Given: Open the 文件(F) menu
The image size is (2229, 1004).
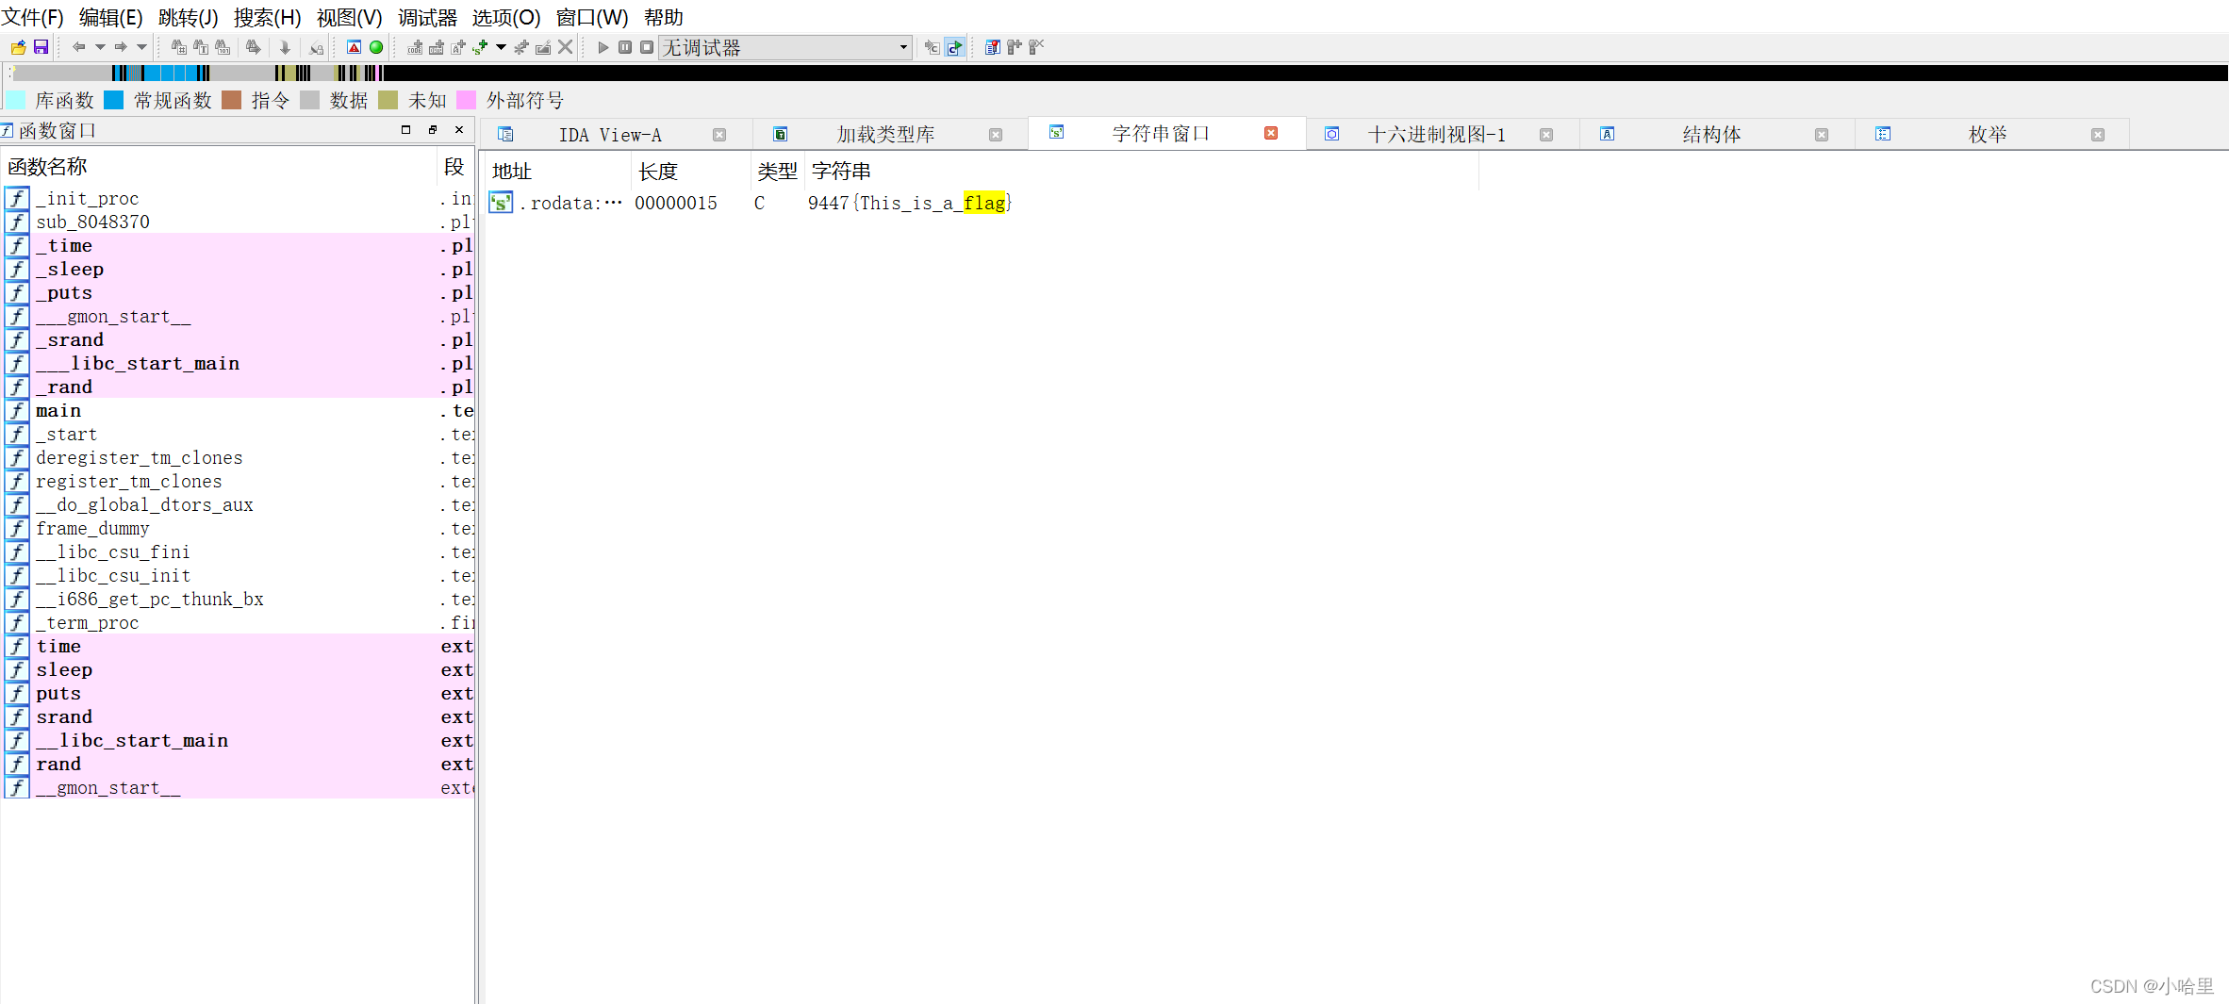Looking at the screenshot, I should click(33, 18).
